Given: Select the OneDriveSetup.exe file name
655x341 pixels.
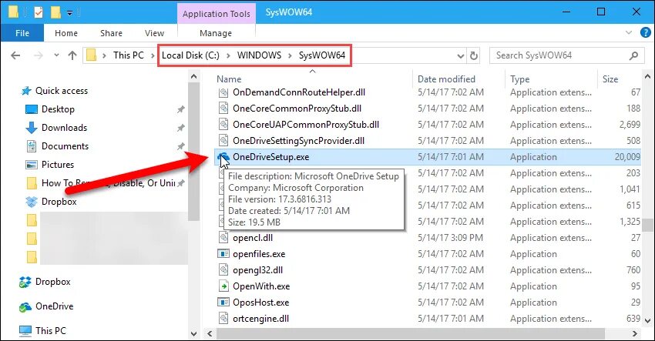Looking at the screenshot, I should 270,157.
